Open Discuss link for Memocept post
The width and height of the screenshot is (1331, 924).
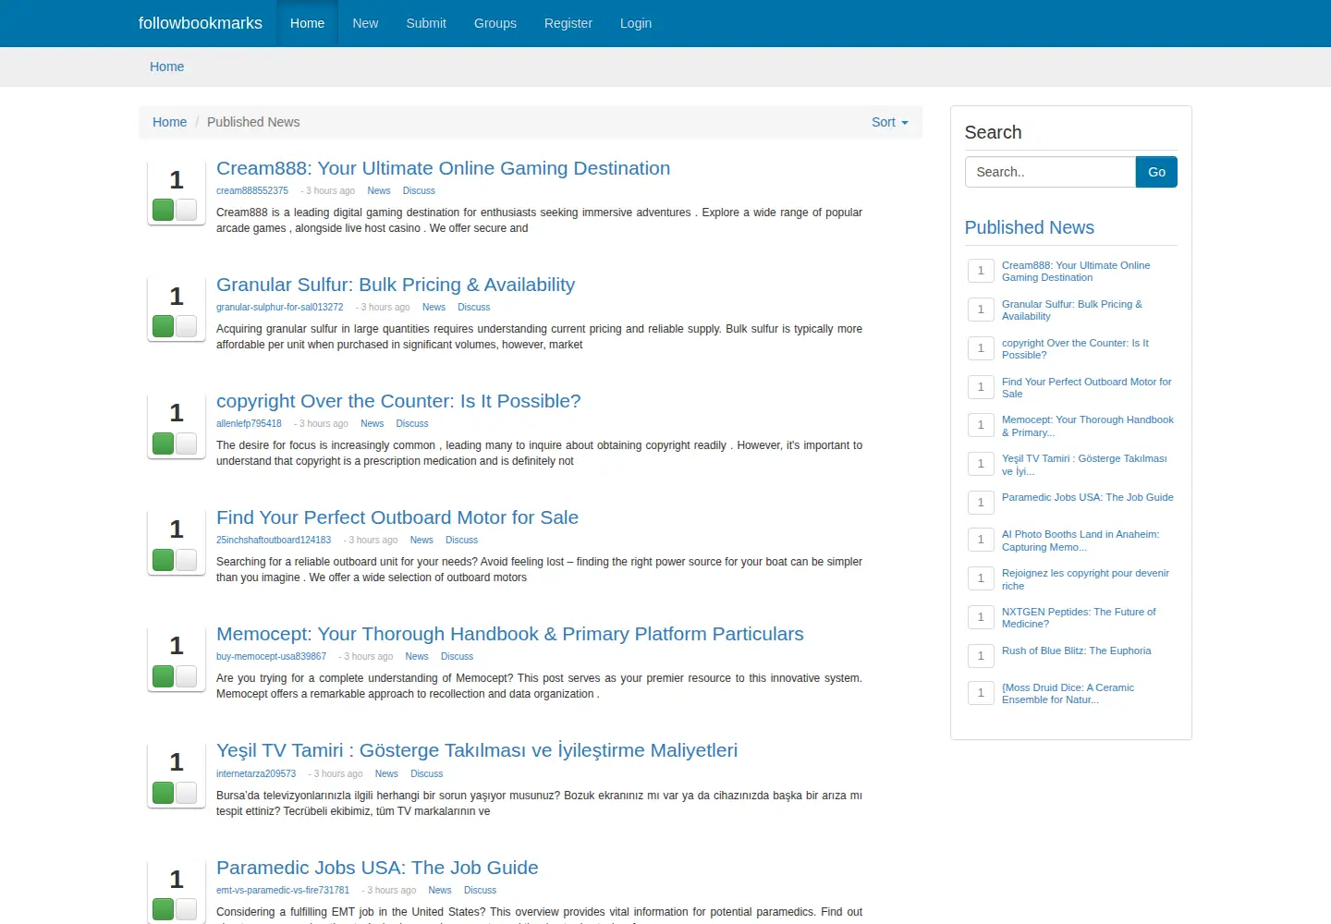[457, 656]
